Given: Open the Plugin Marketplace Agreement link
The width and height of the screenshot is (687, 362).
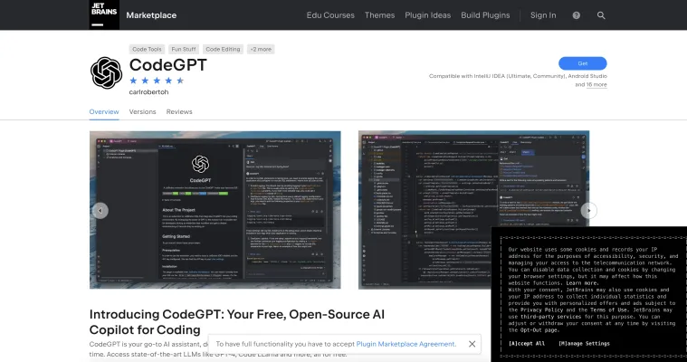Looking at the screenshot, I should pyautogui.click(x=406, y=344).
